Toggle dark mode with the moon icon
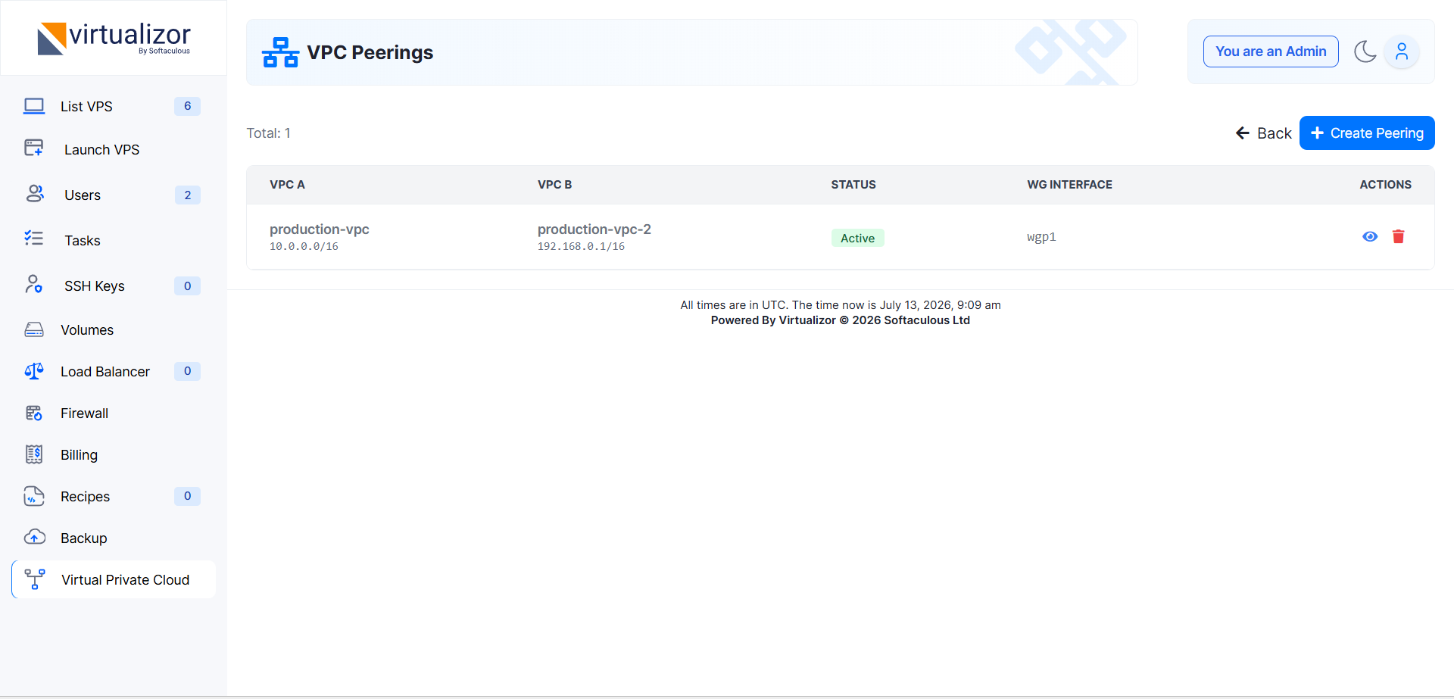Viewport: 1454px width, 699px height. [x=1365, y=51]
